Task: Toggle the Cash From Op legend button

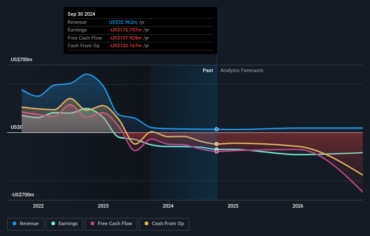Action: pyautogui.click(x=164, y=224)
